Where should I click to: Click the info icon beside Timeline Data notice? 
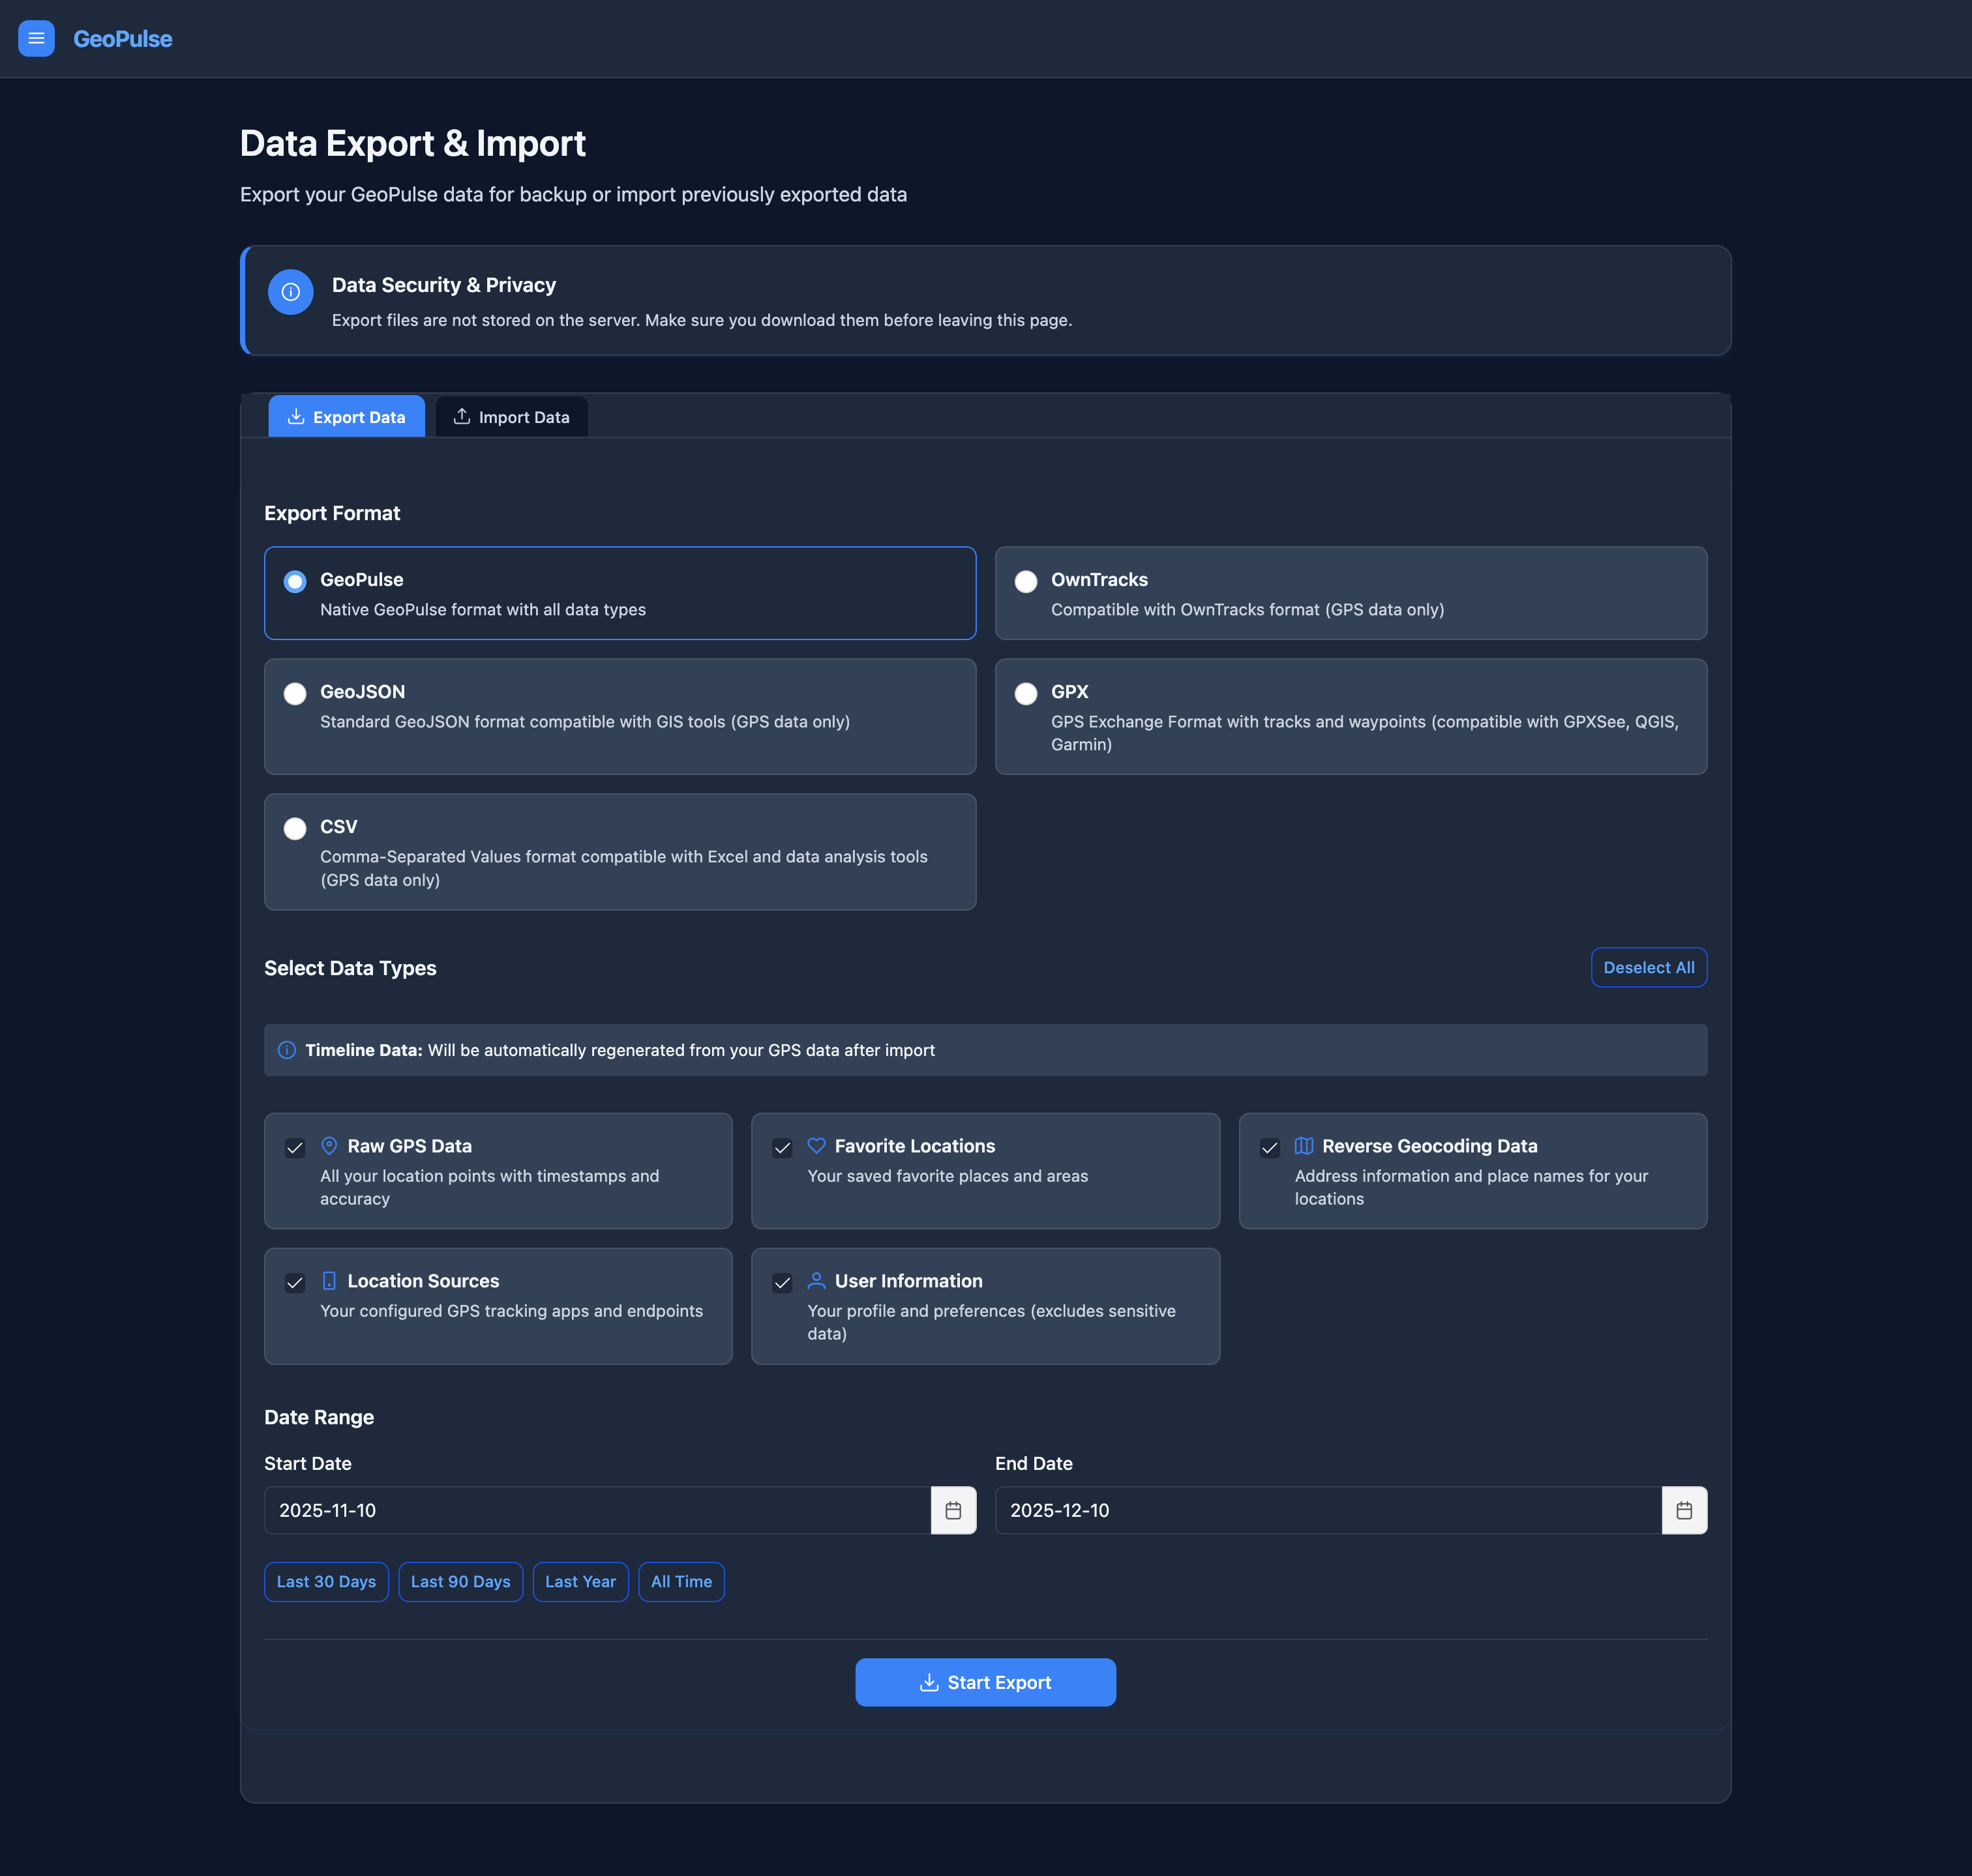[x=286, y=1050]
